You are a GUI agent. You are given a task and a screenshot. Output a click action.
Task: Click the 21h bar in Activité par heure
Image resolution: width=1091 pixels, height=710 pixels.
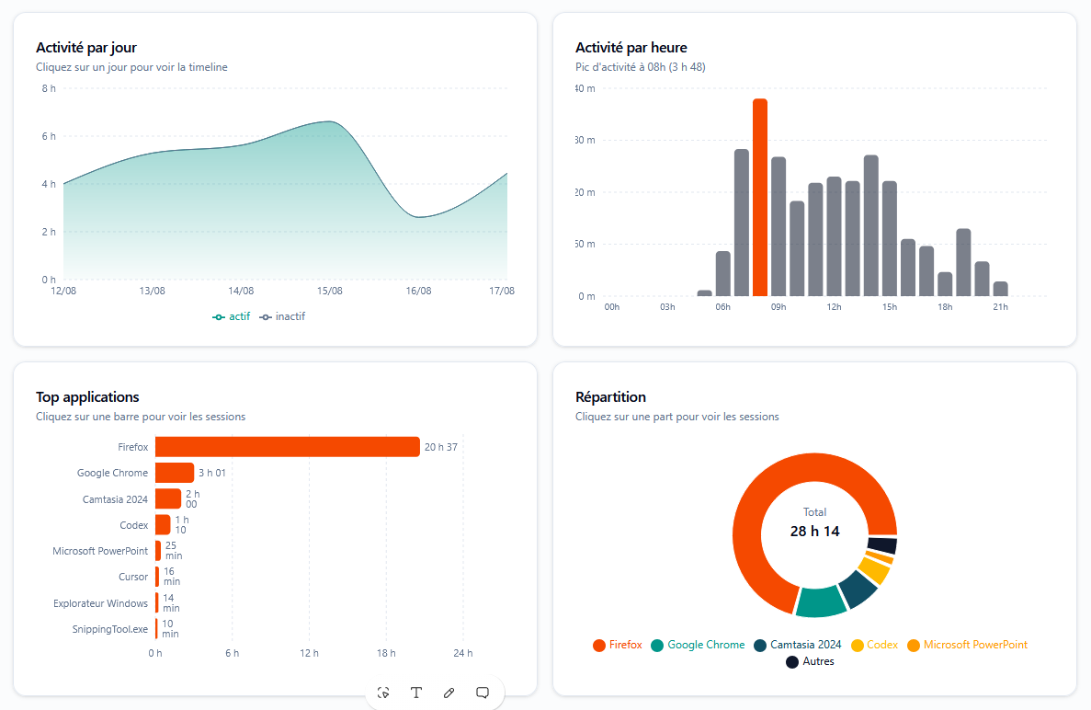click(x=1001, y=289)
